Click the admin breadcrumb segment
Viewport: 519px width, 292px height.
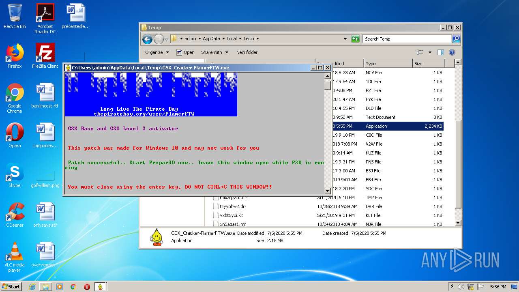190,39
